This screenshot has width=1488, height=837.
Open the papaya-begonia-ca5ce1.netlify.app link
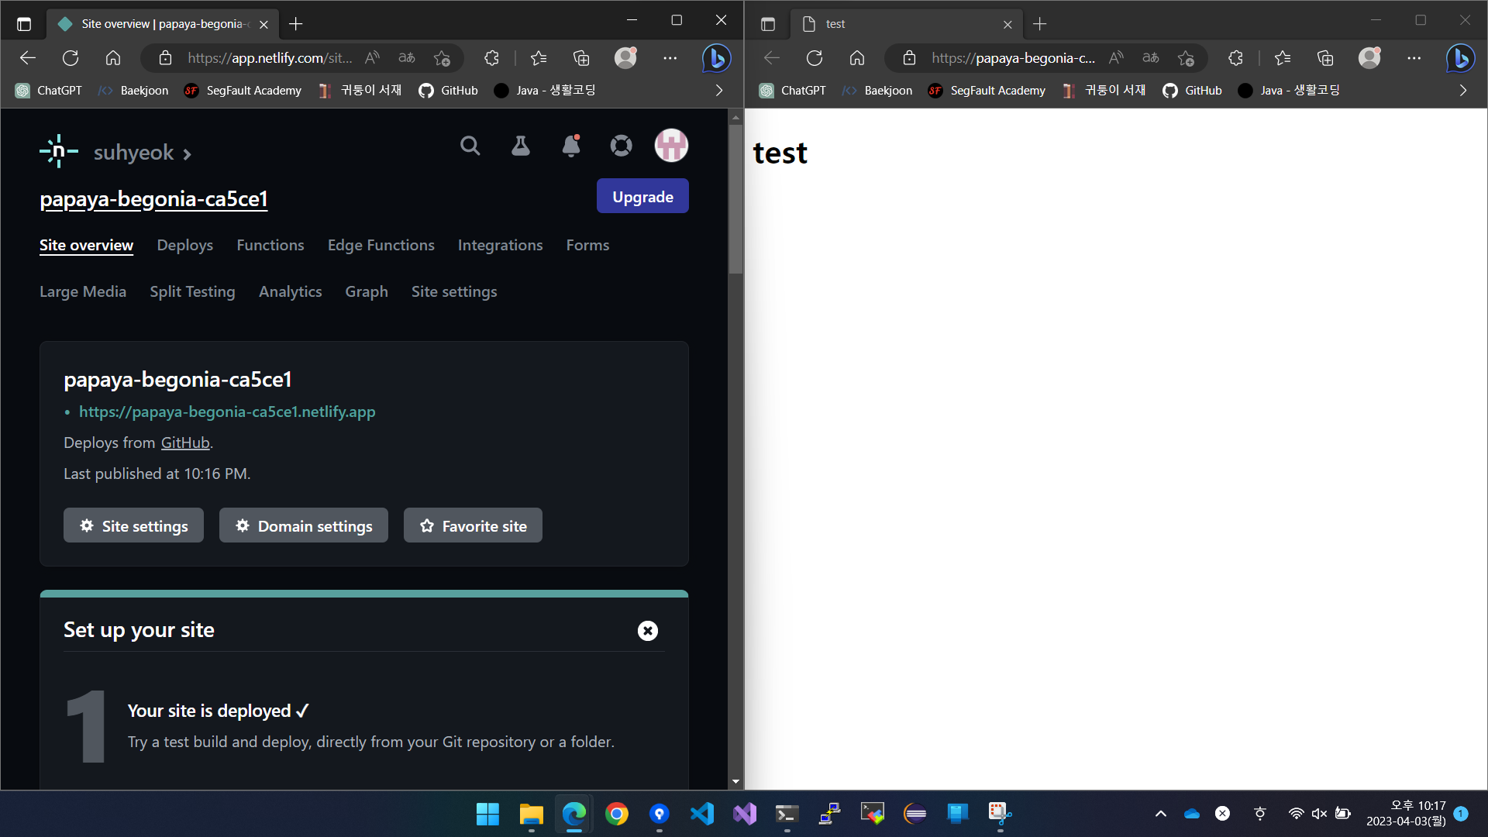coord(226,412)
